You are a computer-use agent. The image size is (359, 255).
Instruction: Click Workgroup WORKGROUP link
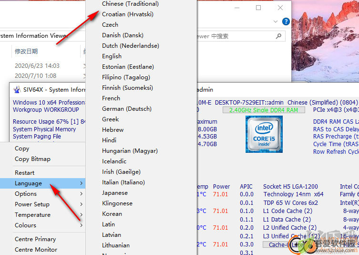tap(46, 110)
